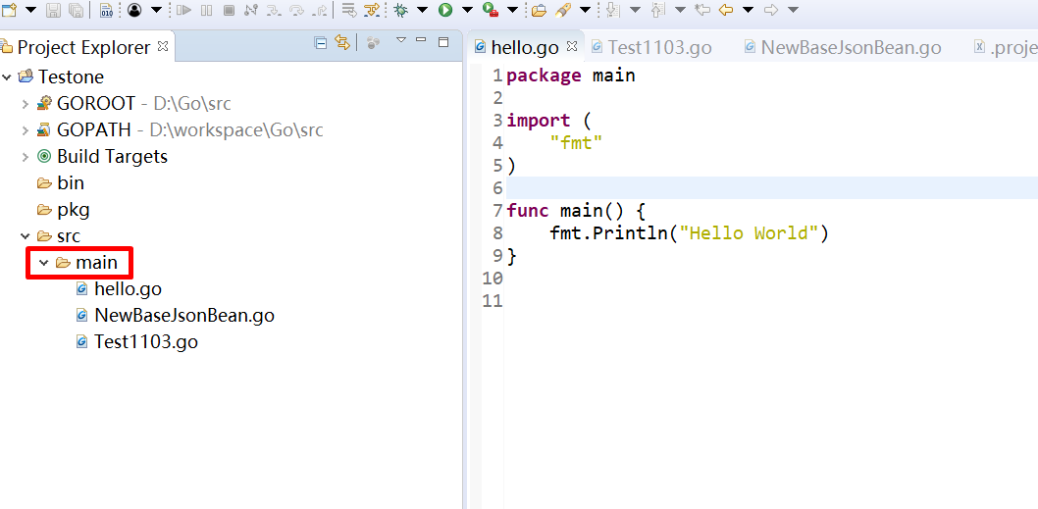Click the Previous Annotation icon
This screenshot has width=1038, height=509.
(657, 10)
